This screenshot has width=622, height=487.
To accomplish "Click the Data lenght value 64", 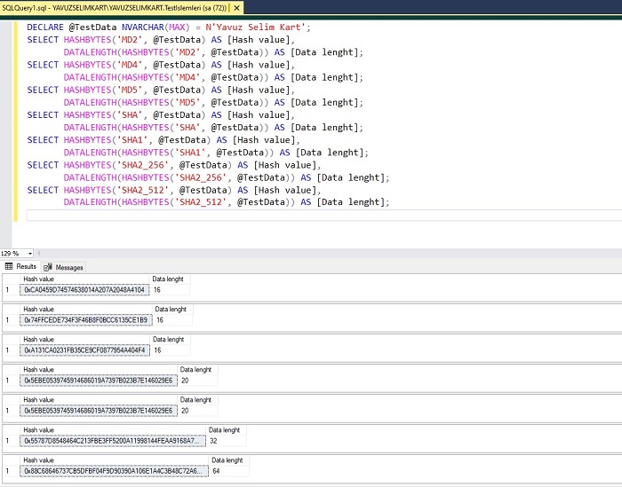I will pyautogui.click(x=229, y=471).
